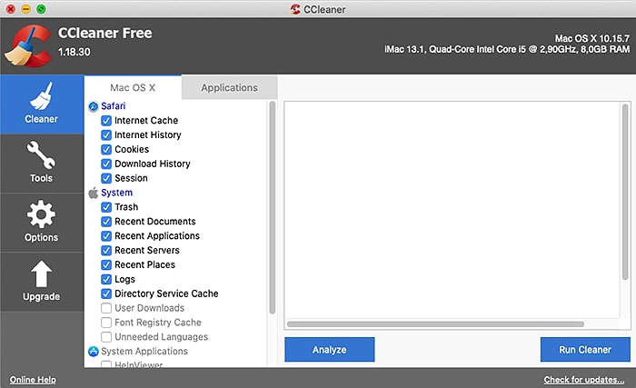The height and width of the screenshot is (388, 636).
Task: Click Check for updates link
Action: point(584,380)
